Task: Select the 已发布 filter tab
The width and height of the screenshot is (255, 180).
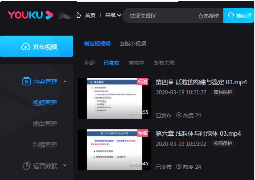Action: tap(112, 63)
